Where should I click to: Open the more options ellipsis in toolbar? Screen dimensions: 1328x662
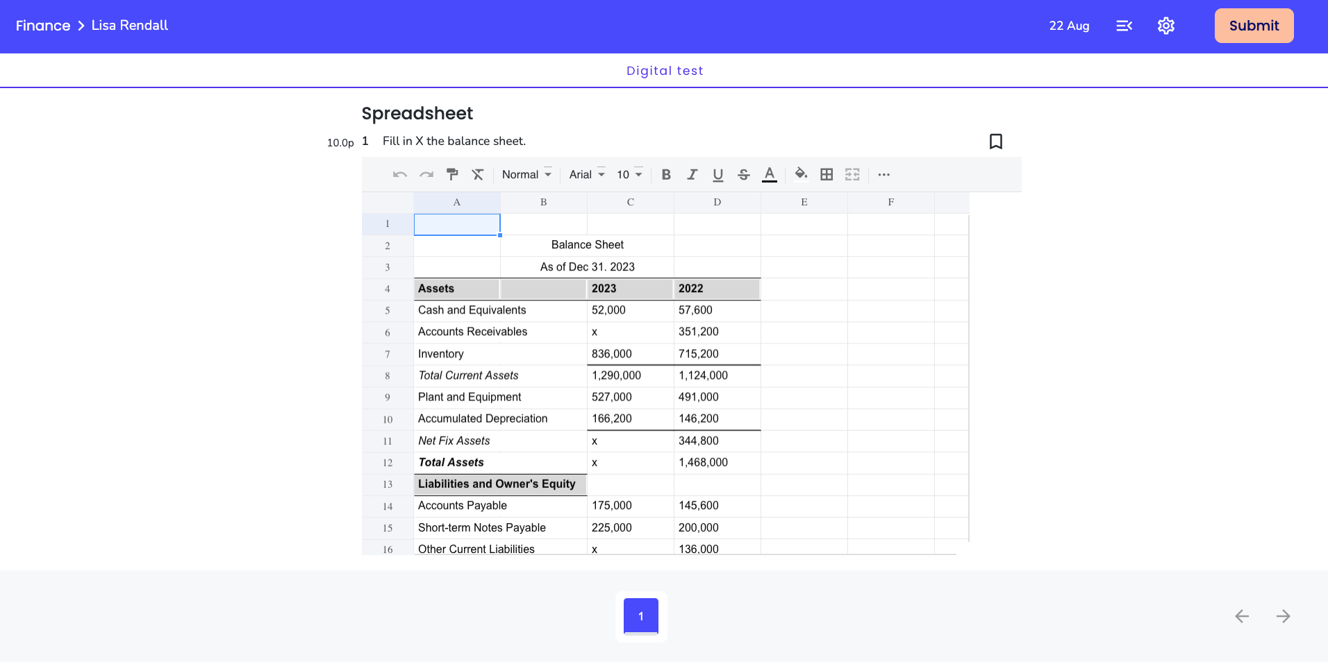point(883,175)
